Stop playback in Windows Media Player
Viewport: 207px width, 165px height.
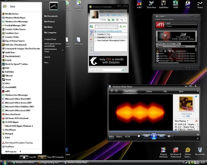click(x=139, y=136)
